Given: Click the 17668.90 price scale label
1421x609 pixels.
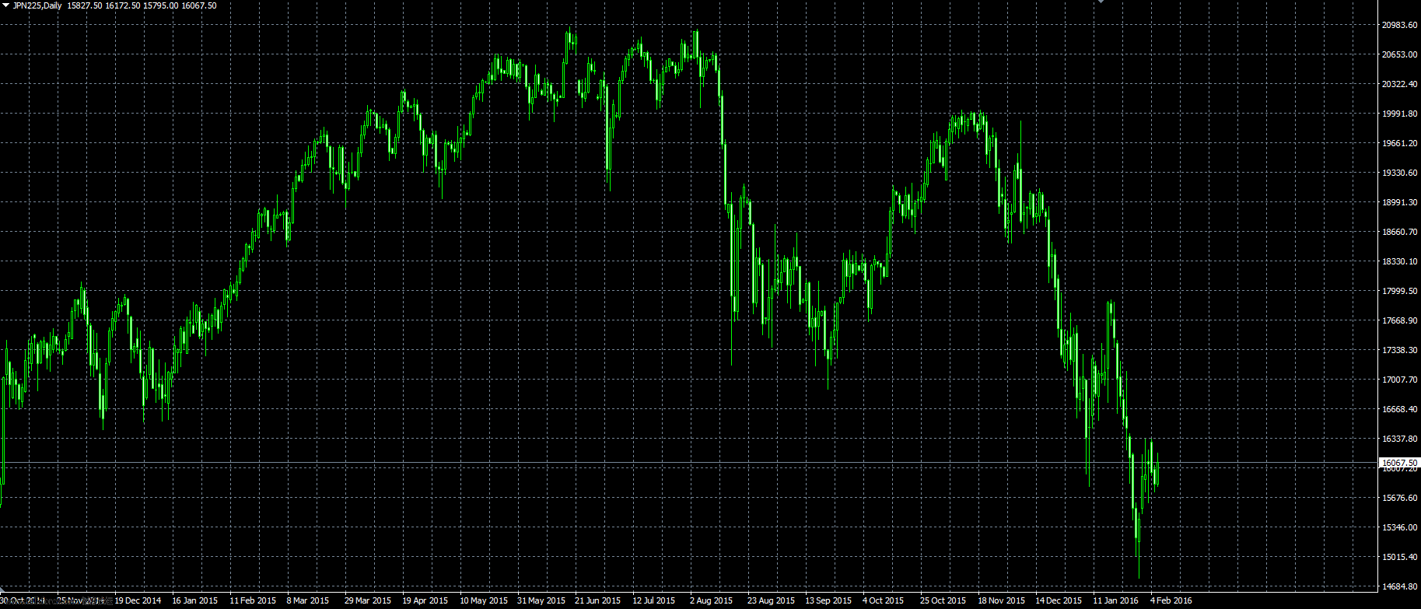Looking at the screenshot, I should 1399,320.
